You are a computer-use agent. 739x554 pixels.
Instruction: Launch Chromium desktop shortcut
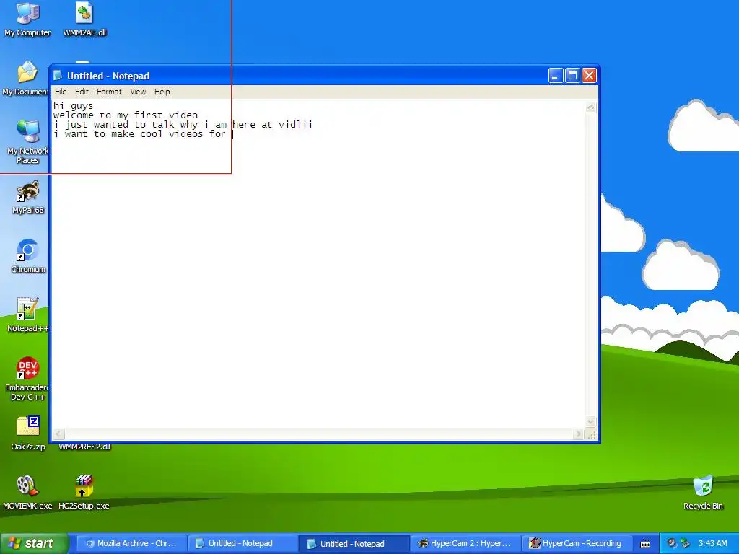click(x=28, y=256)
